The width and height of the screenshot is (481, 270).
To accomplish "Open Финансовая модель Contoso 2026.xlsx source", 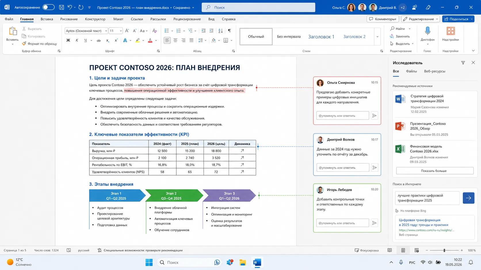I will pyautogui.click(x=434, y=154).
